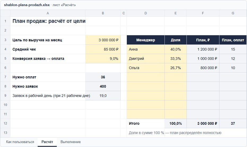Click total plan 3 000 000 ₽ in row 12
The width and height of the screenshot is (247, 147).
[x=203, y=123]
